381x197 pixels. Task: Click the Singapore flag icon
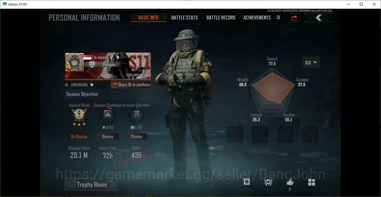point(88,58)
